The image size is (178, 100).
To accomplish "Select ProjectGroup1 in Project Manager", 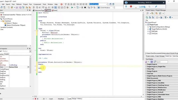I will point(152,22).
